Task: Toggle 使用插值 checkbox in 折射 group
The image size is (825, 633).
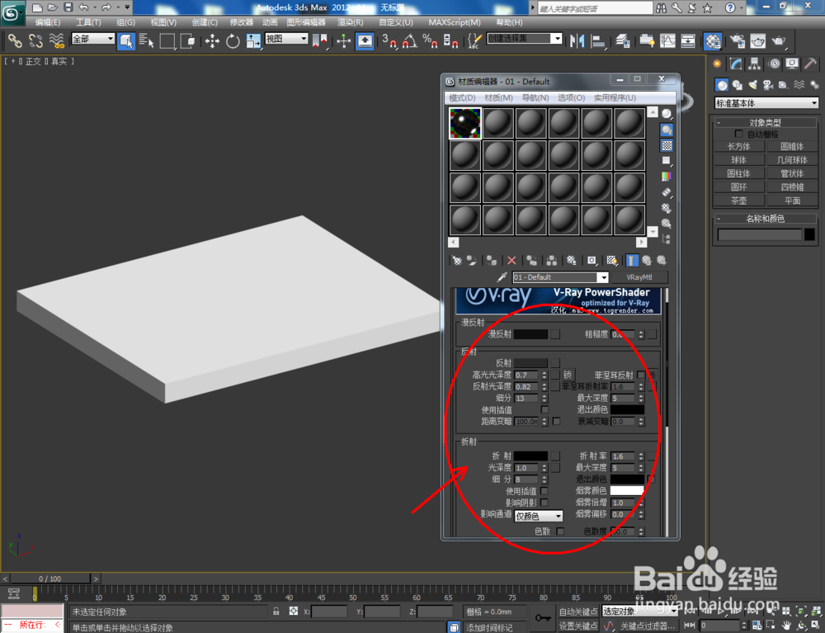Action: [544, 491]
